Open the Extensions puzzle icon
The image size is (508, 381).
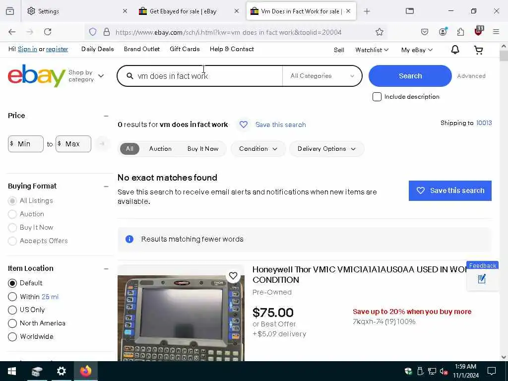point(460,32)
